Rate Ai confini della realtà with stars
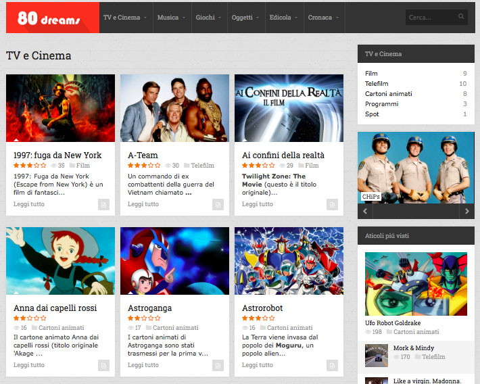Screen dimensions: 480x384 tap(258, 166)
